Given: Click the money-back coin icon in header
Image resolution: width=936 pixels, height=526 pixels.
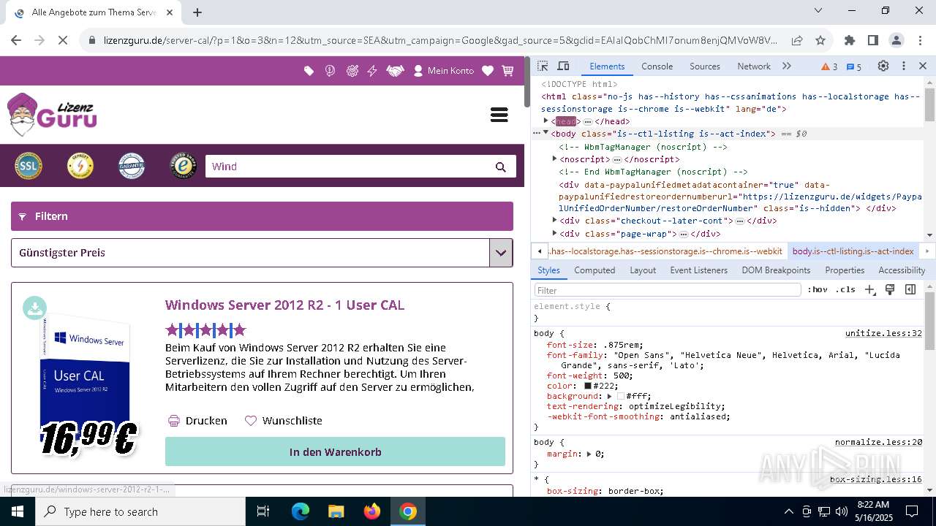Looking at the screenshot, I should pos(331,71).
